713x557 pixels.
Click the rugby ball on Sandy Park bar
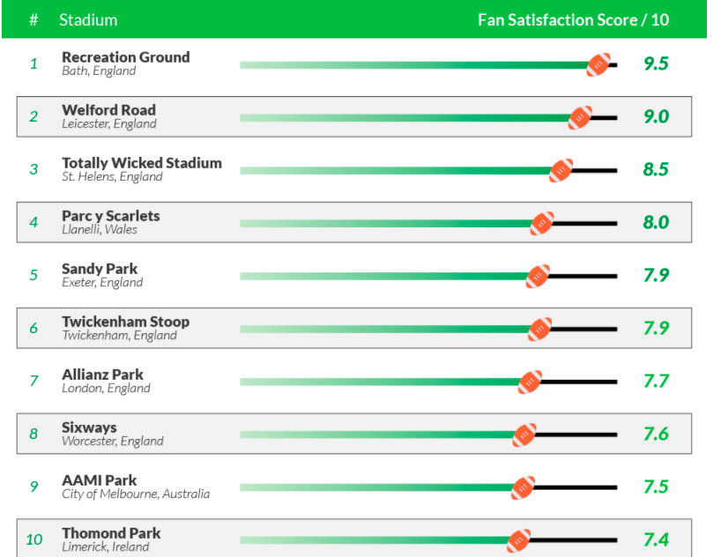tap(538, 277)
